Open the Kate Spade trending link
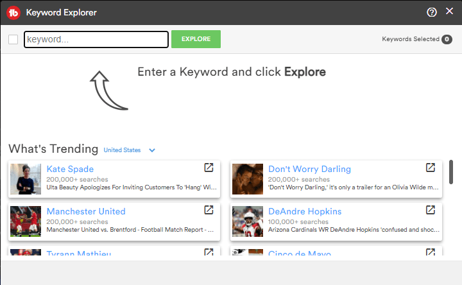 pyautogui.click(x=70, y=169)
